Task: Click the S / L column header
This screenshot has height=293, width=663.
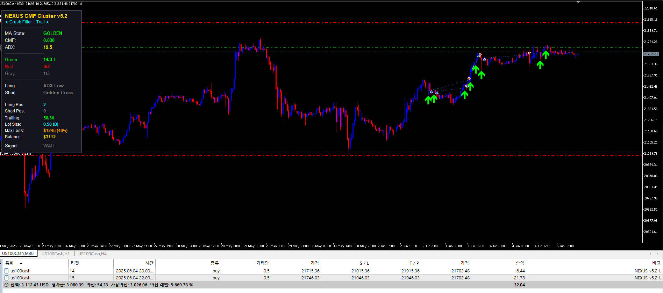Action: [364, 263]
